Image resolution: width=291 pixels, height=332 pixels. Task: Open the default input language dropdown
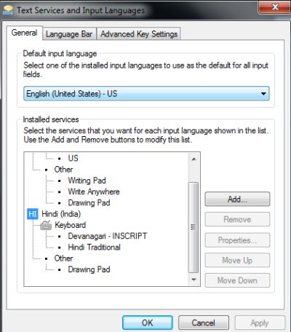[146, 93]
